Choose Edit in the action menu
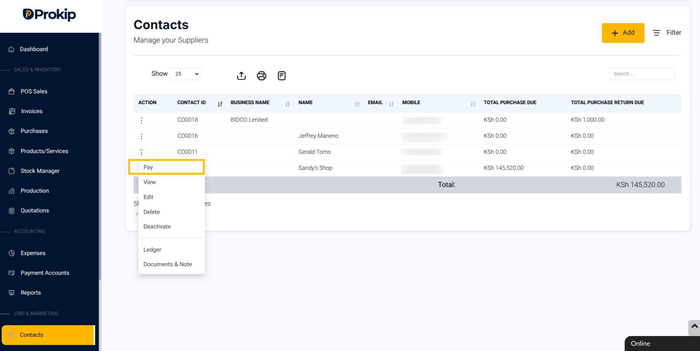 click(172, 197)
